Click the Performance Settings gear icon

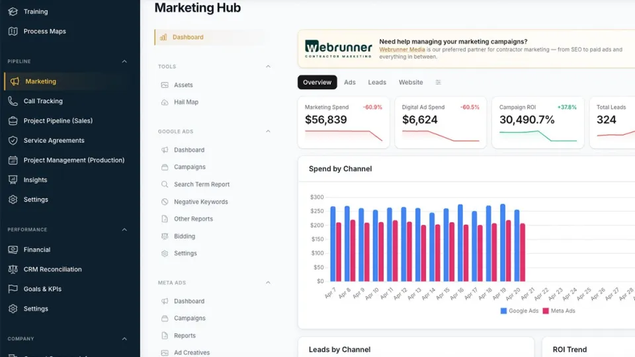click(13, 309)
